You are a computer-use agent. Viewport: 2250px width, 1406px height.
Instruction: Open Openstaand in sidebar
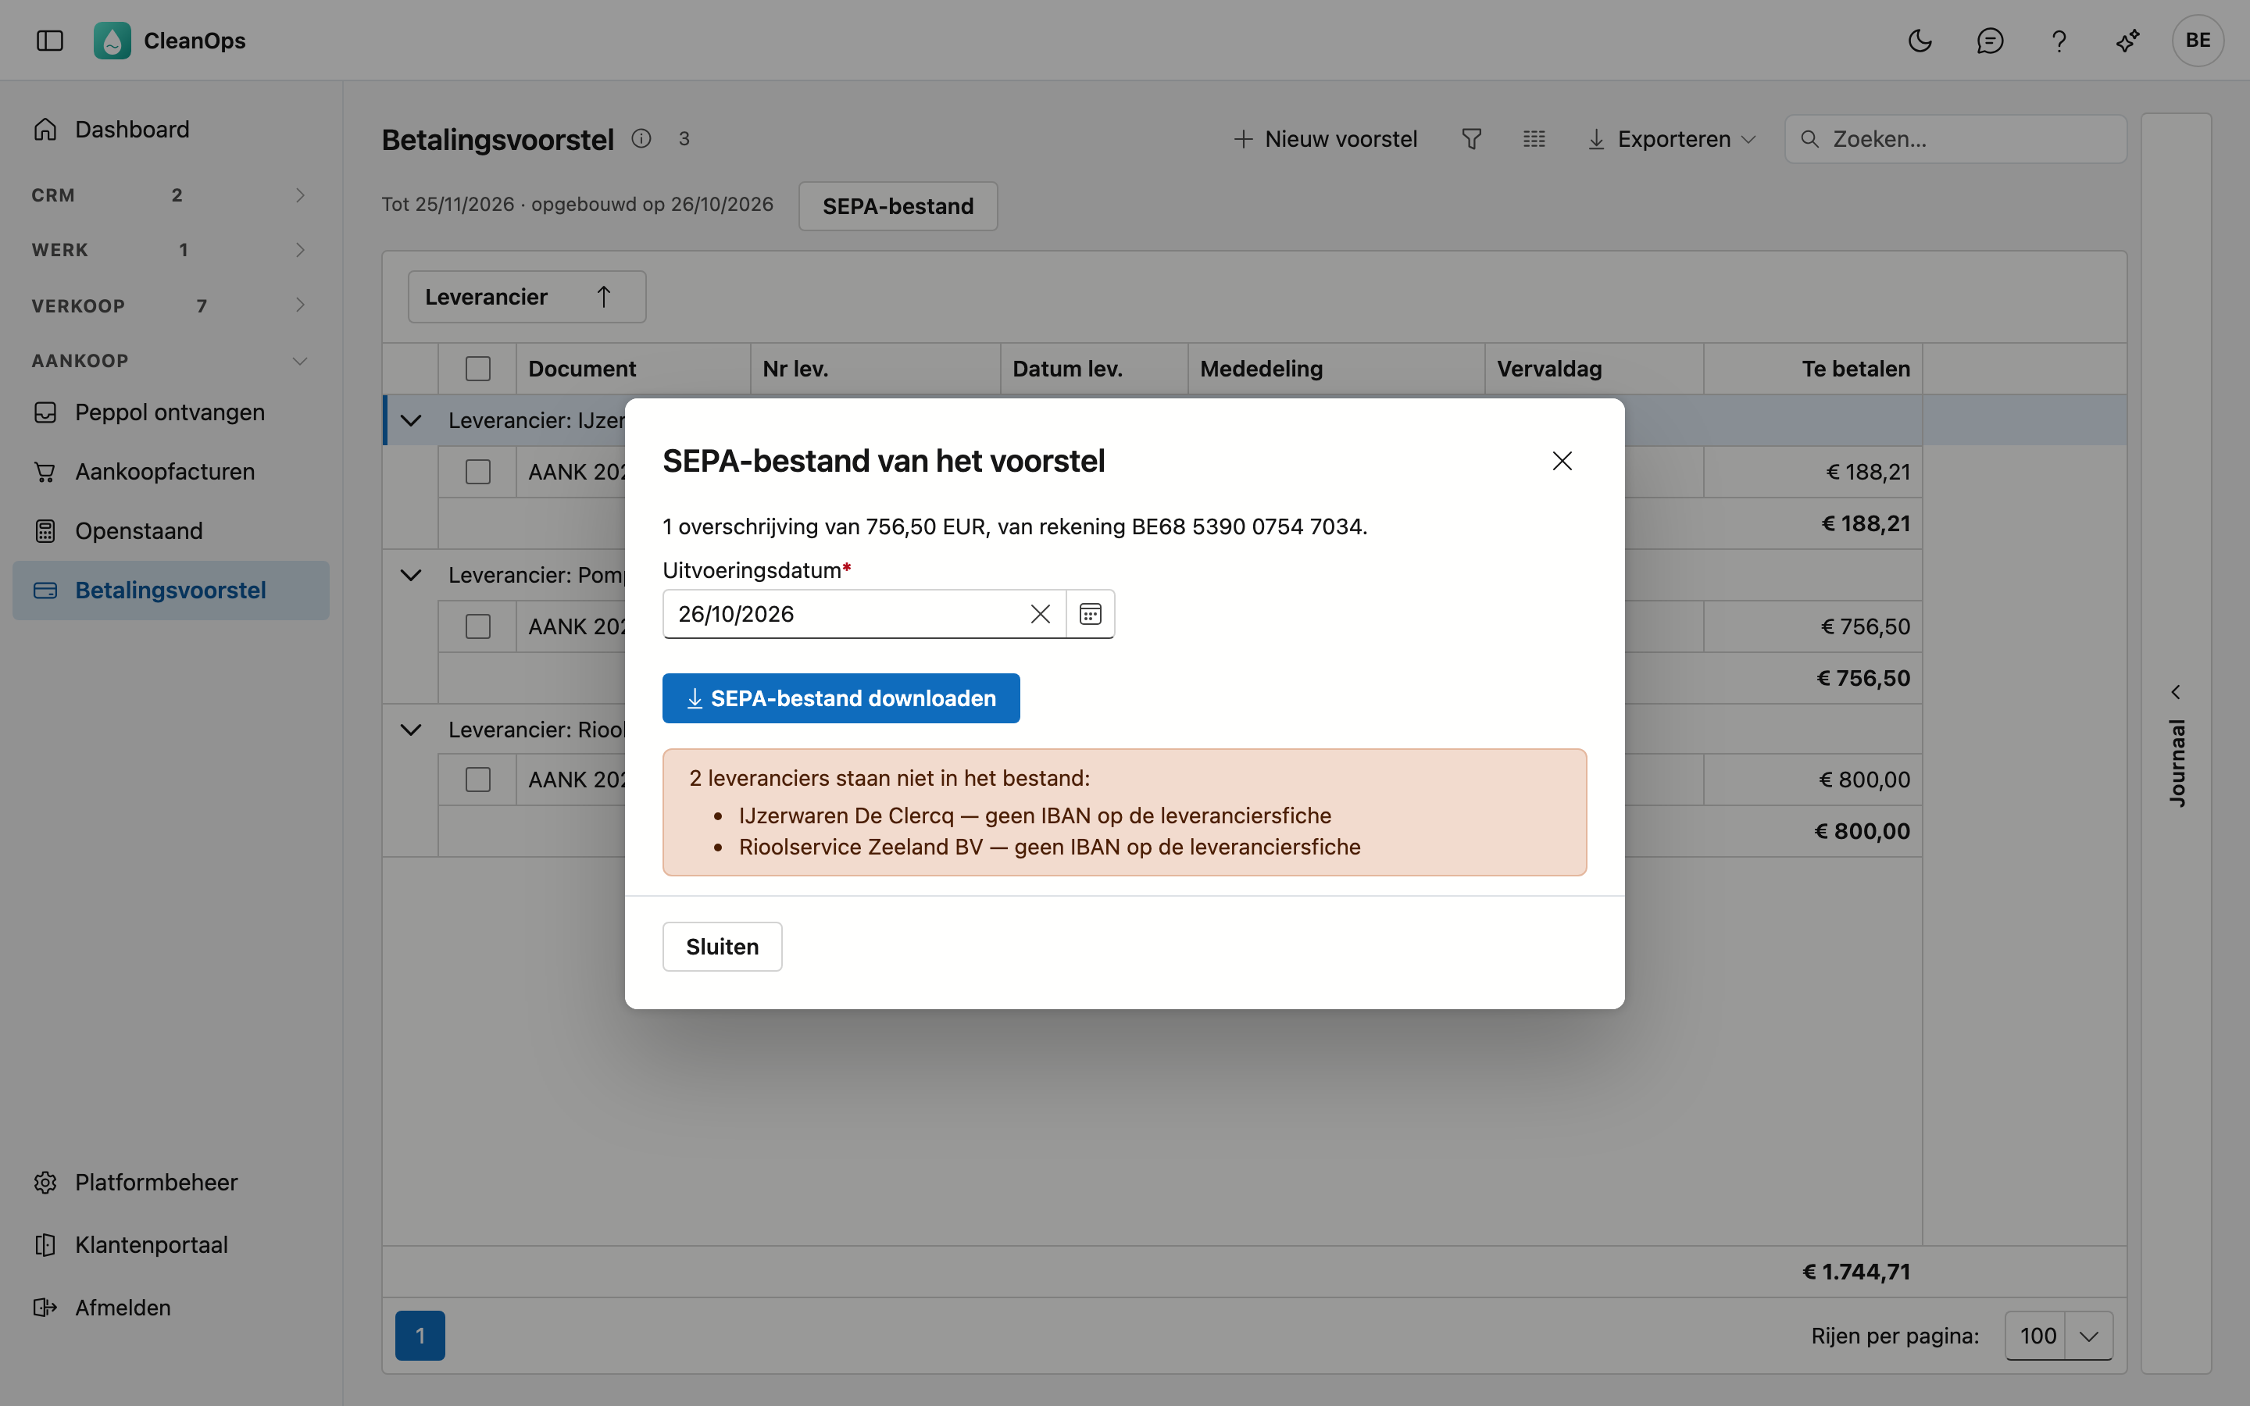171,531
